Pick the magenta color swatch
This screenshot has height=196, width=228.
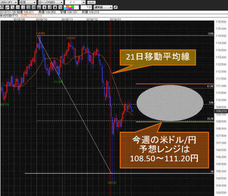point(70,8)
